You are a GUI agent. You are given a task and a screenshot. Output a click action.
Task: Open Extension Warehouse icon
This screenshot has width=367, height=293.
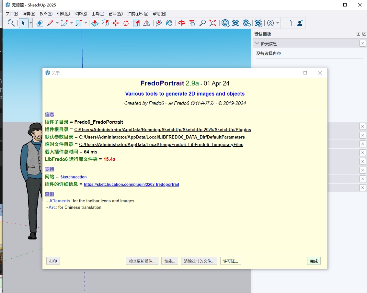[x=235, y=23]
